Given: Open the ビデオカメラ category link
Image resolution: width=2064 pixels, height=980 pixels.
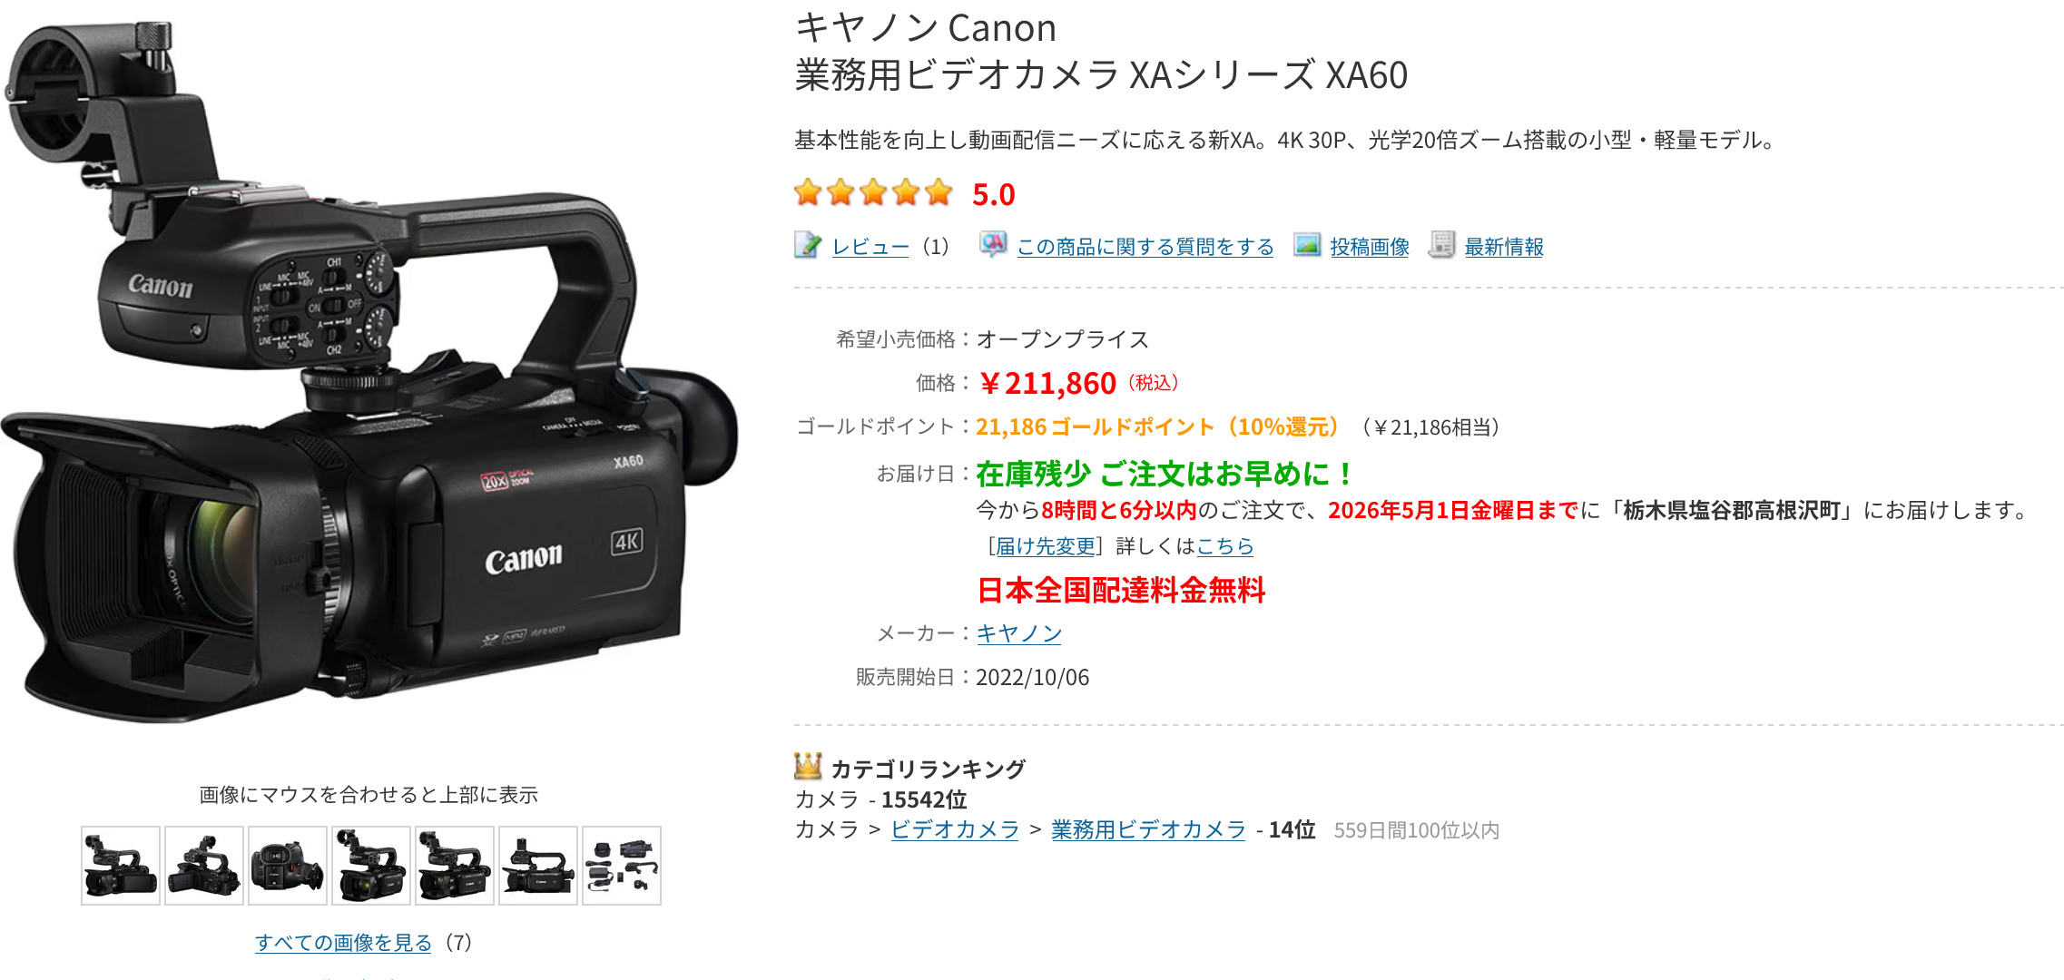Looking at the screenshot, I should [955, 829].
